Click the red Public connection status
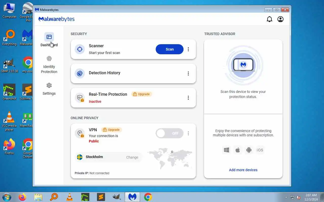324x202 pixels. (94, 141)
